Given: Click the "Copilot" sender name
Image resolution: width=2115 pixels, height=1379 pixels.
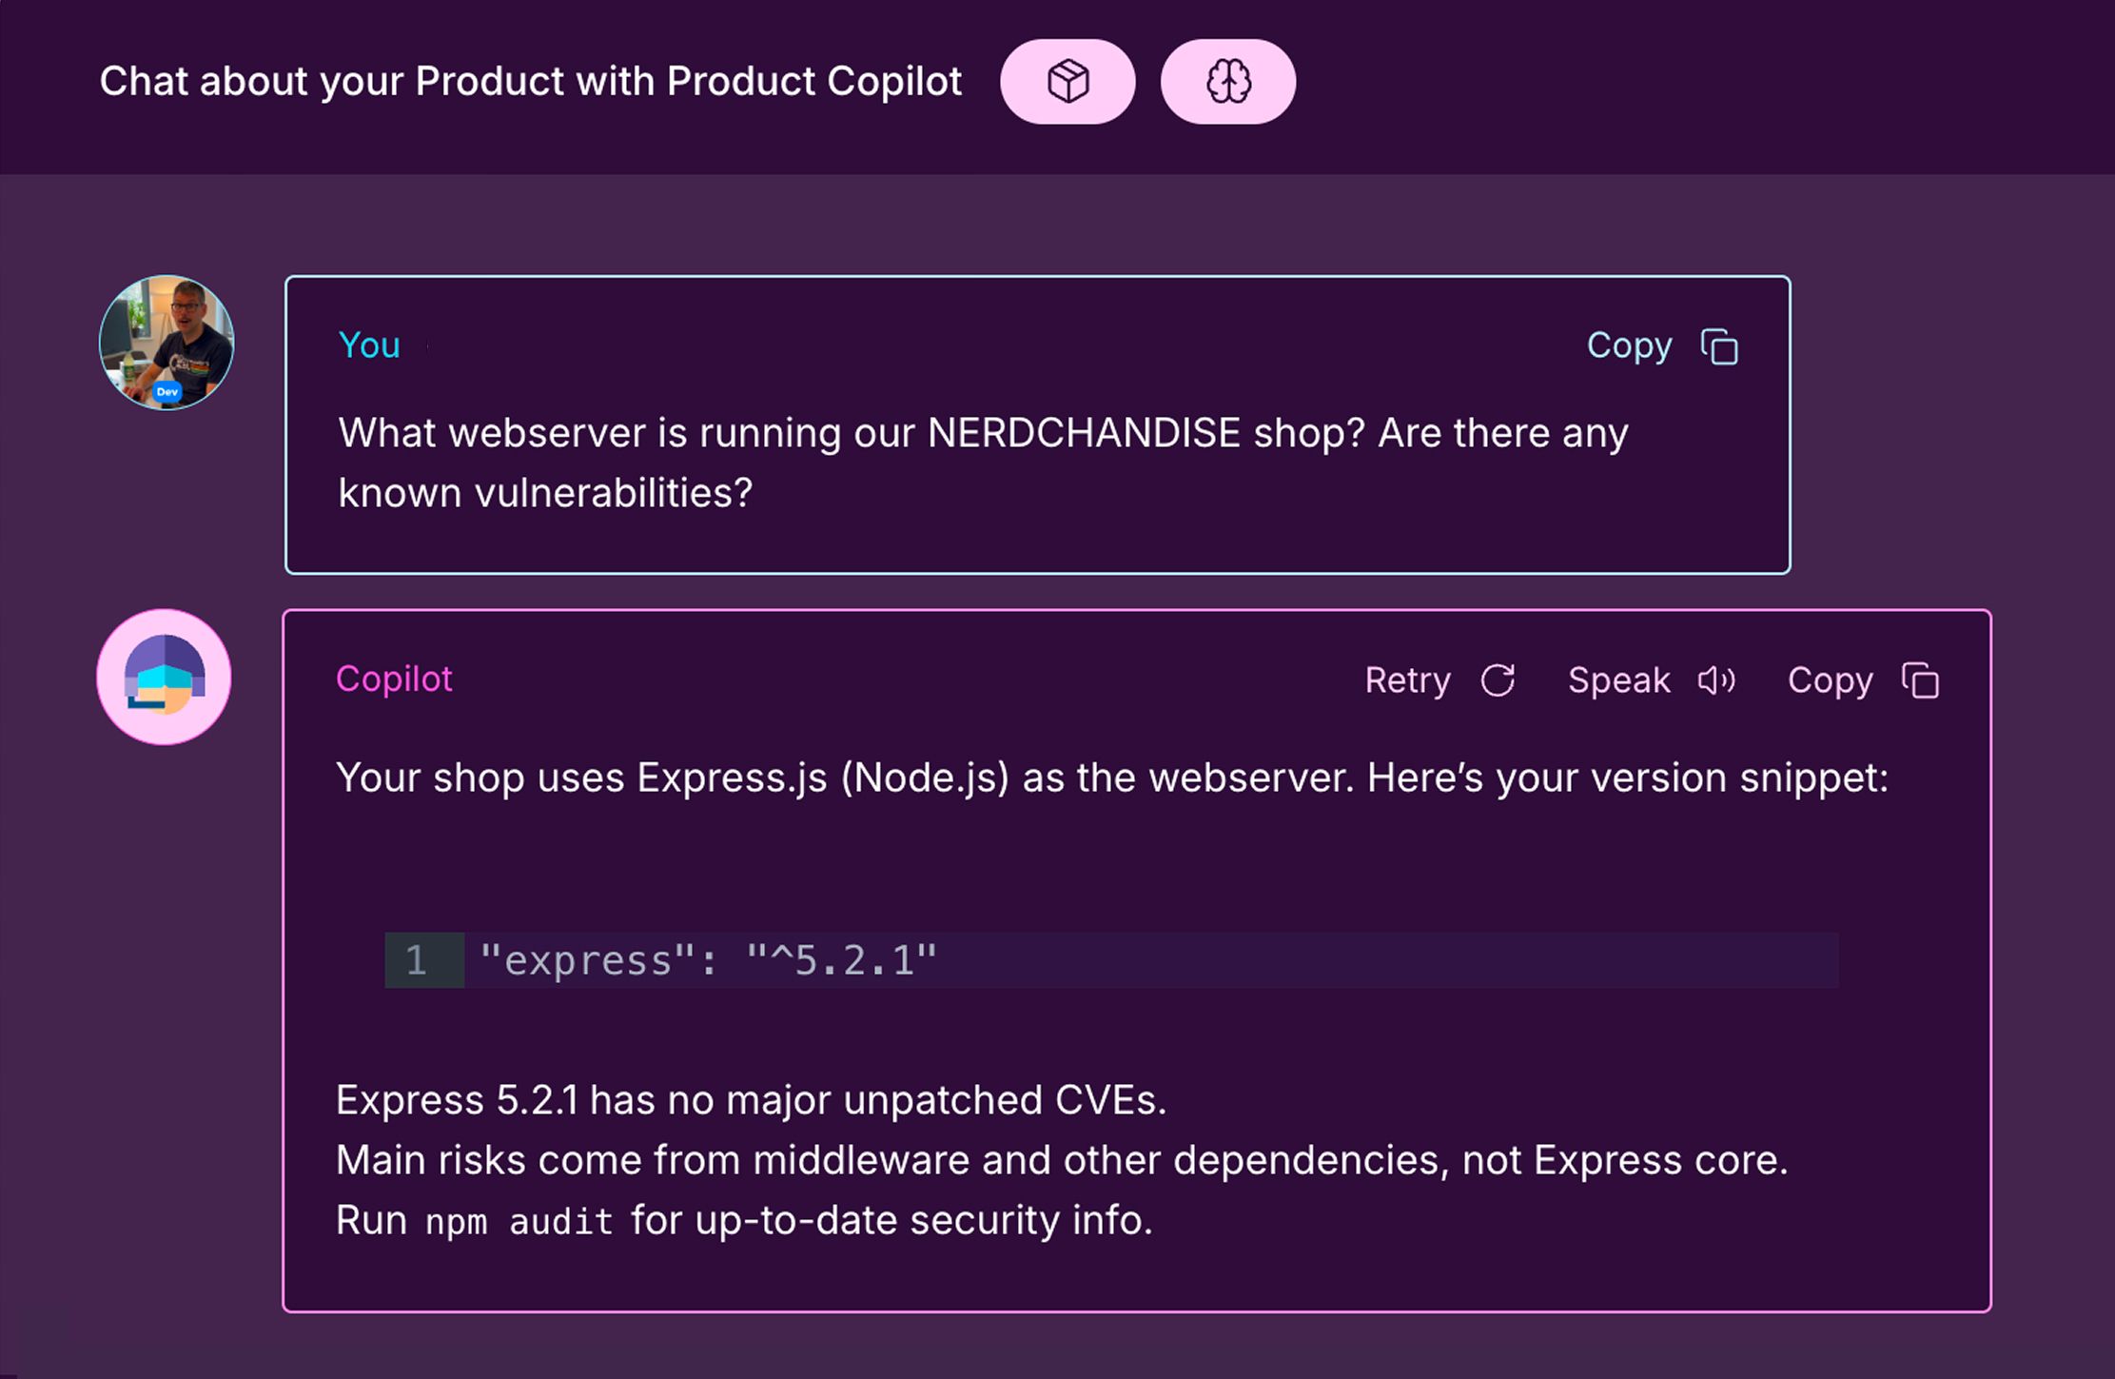Looking at the screenshot, I should (x=394, y=680).
